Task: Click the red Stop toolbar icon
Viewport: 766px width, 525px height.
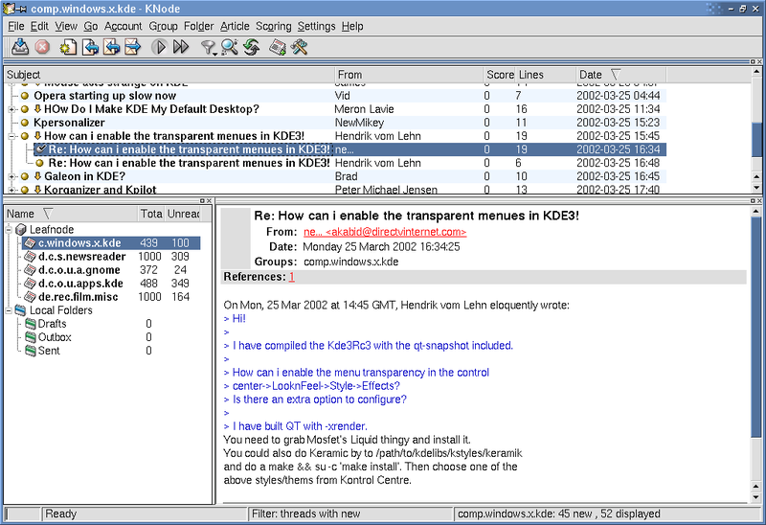Action: (42, 47)
